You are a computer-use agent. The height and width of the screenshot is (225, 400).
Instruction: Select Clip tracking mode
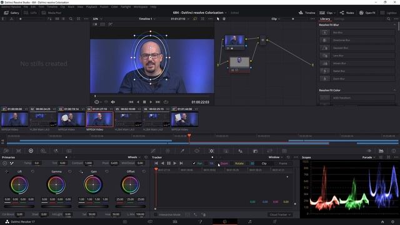[x=264, y=164]
